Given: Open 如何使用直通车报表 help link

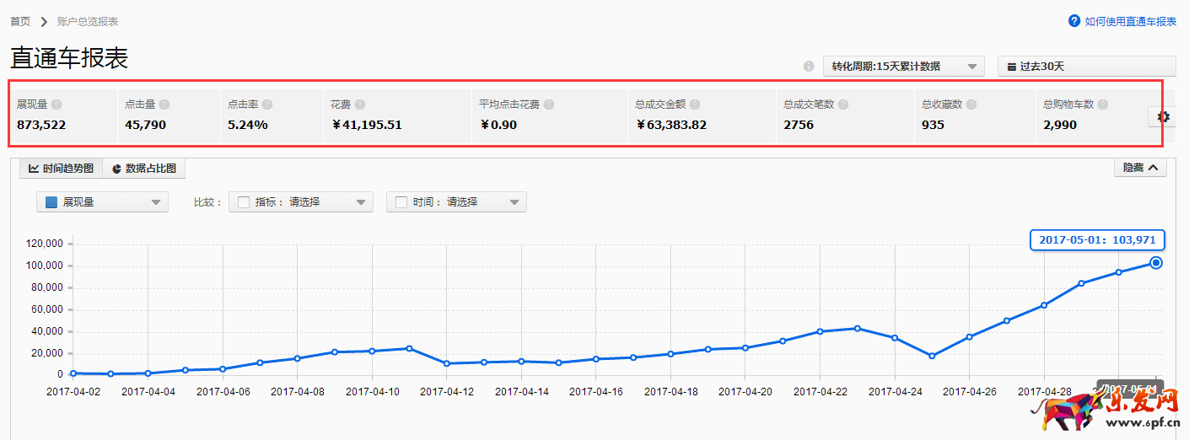Looking at the screenshot, I should 1122,21.
